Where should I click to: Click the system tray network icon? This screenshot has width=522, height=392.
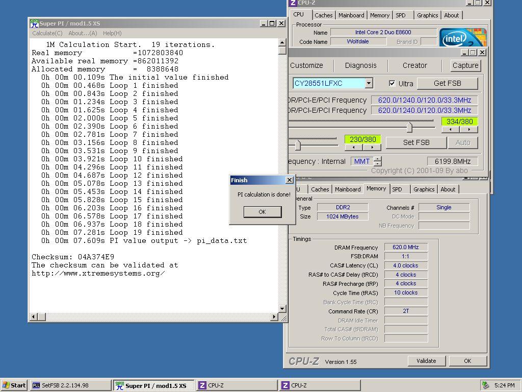click(485, 385)
